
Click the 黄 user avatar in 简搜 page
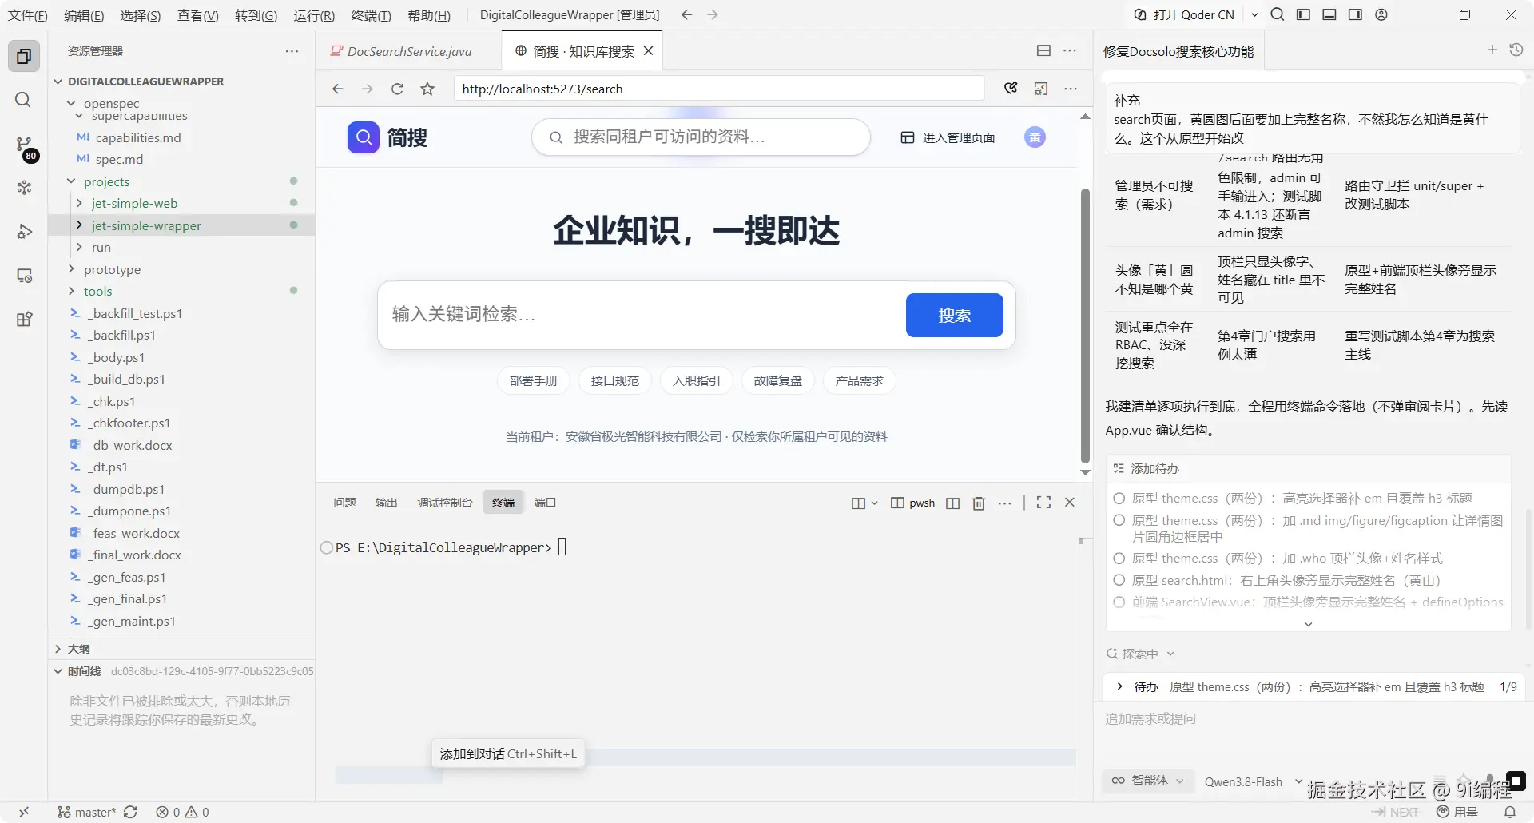[1035, 137]
